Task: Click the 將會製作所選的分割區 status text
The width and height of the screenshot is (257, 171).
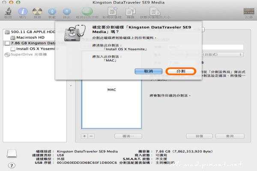Action: [x=170, y=96]
